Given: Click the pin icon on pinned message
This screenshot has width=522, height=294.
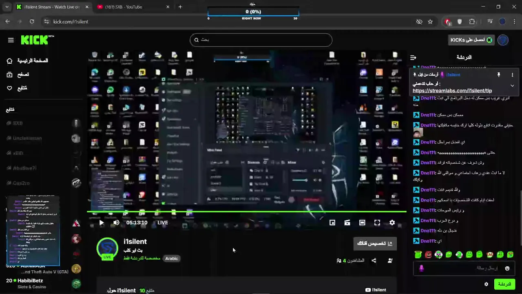Looking at the screenshot, I should coord(498,75).
